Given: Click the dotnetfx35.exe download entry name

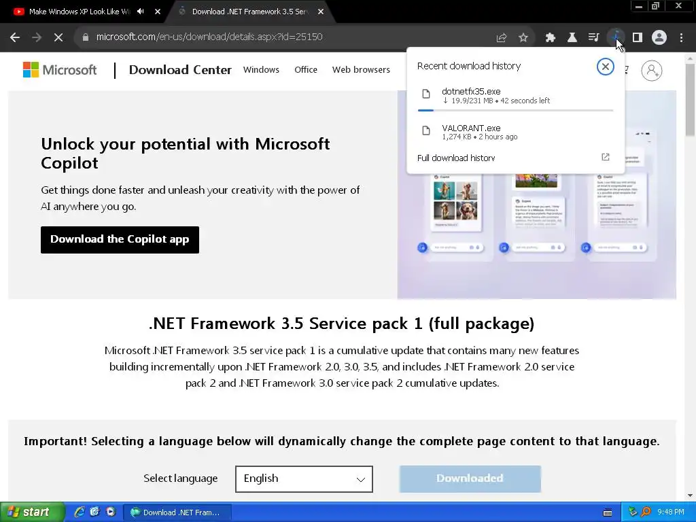Looking at the screenshot, I should click(471, 92).
